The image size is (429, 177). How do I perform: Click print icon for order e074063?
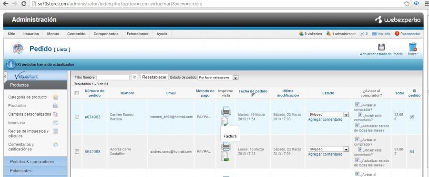[226, 111]
